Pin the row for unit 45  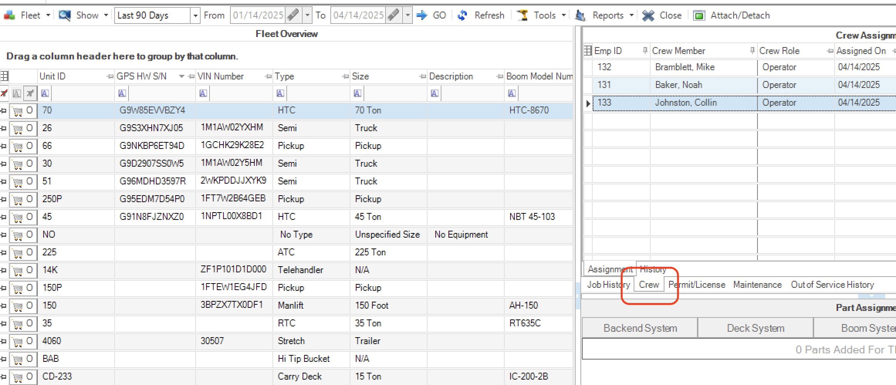3,217
